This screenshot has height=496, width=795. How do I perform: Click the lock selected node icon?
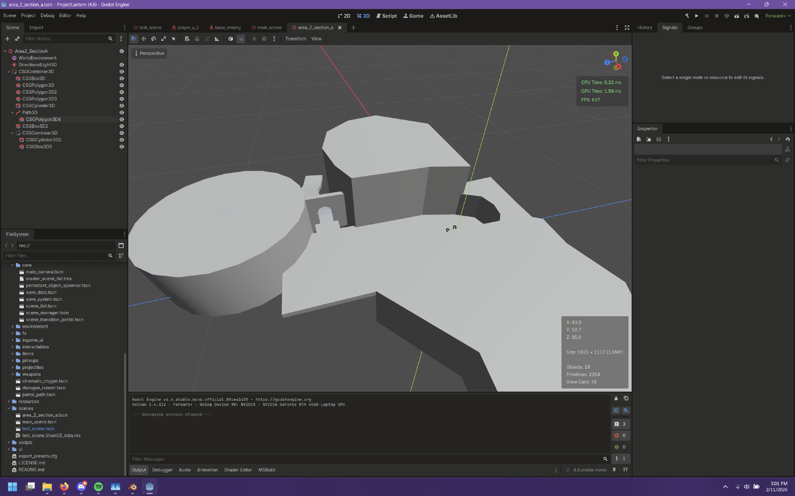197,39
